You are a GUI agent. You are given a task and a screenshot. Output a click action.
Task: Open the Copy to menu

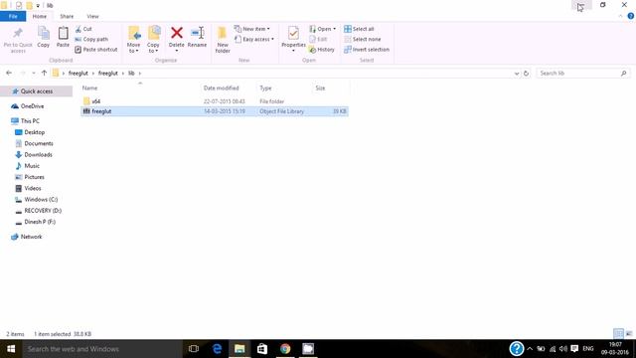point(153,40)
